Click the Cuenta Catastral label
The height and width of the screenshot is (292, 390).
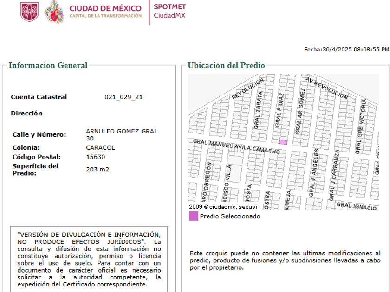pyautogui.click(x=39, y=97)
